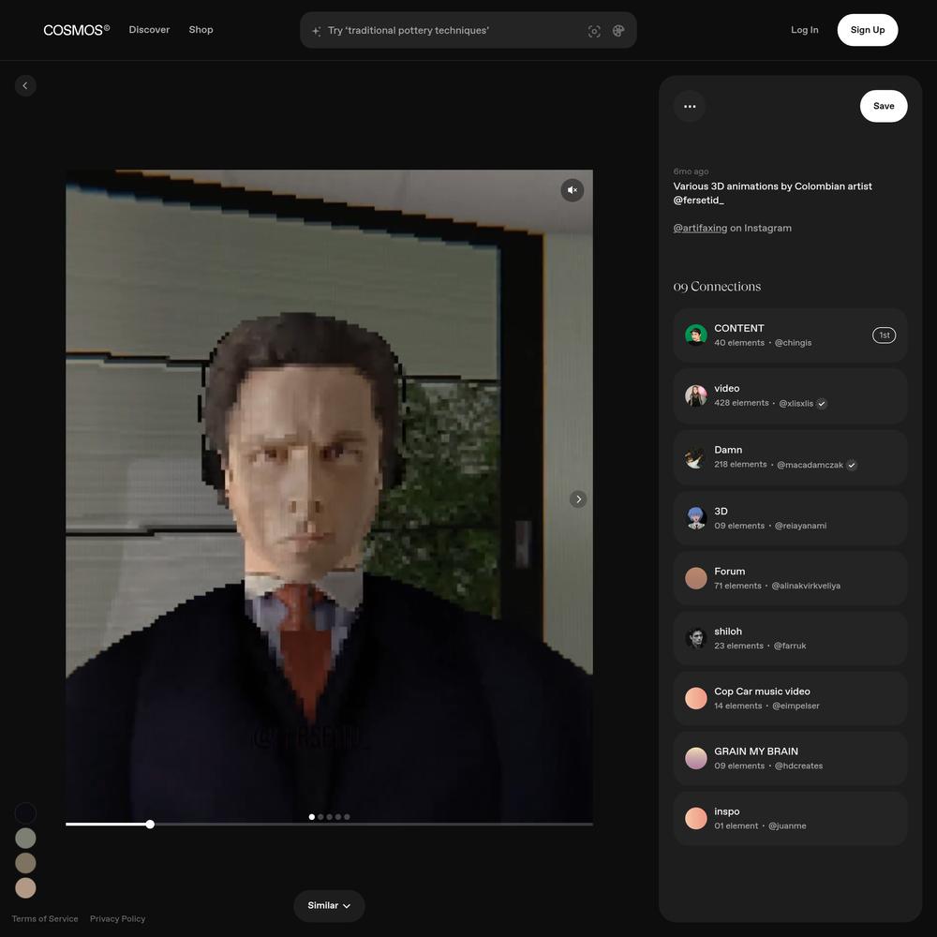Click the verified badge next to @macadamczak

pyautogui.click(x=852, y=465)
